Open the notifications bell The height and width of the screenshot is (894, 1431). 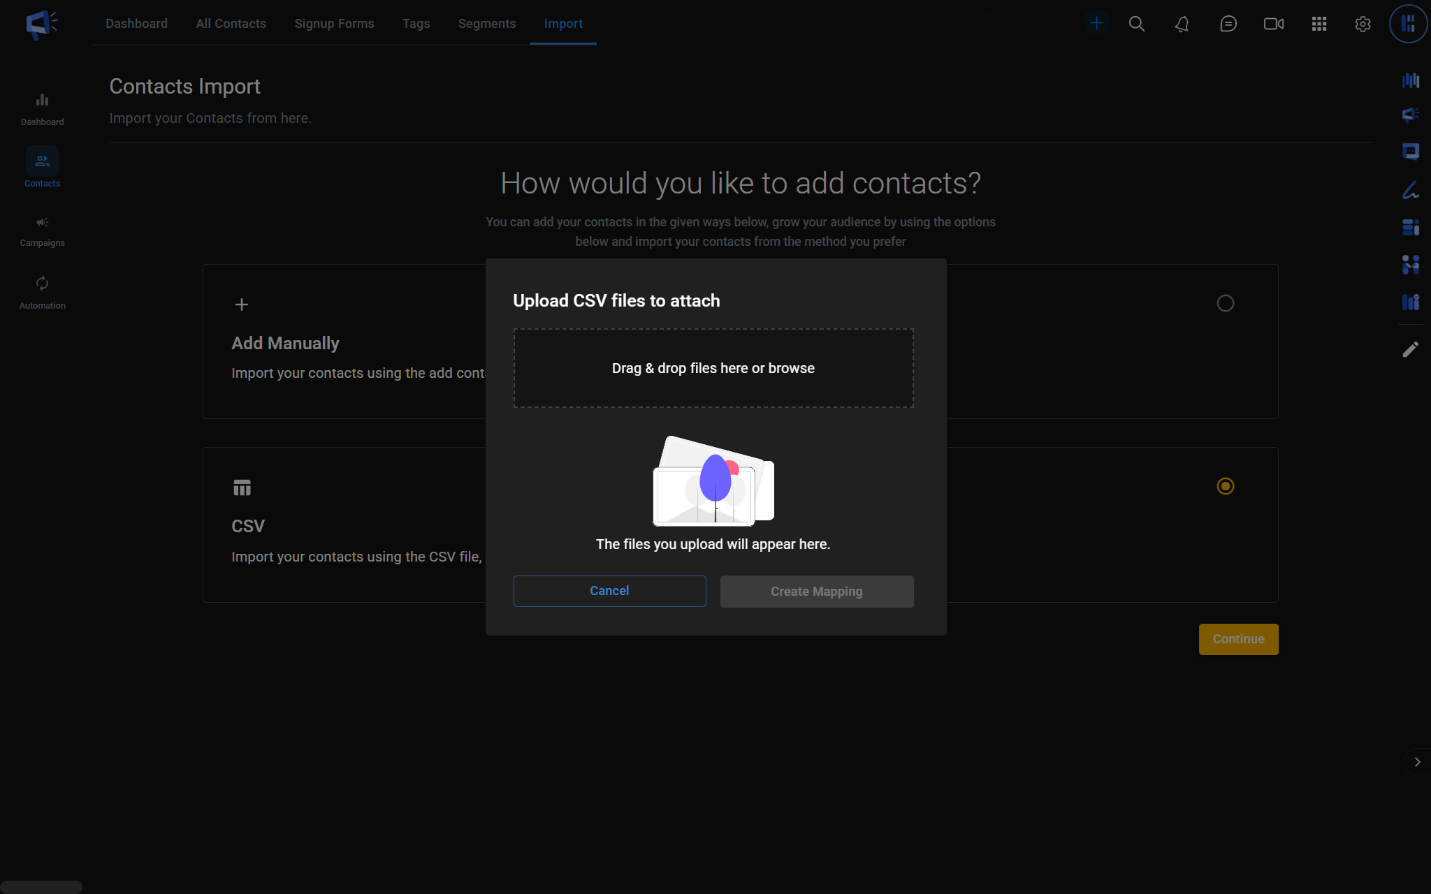tap(1182, 24)
